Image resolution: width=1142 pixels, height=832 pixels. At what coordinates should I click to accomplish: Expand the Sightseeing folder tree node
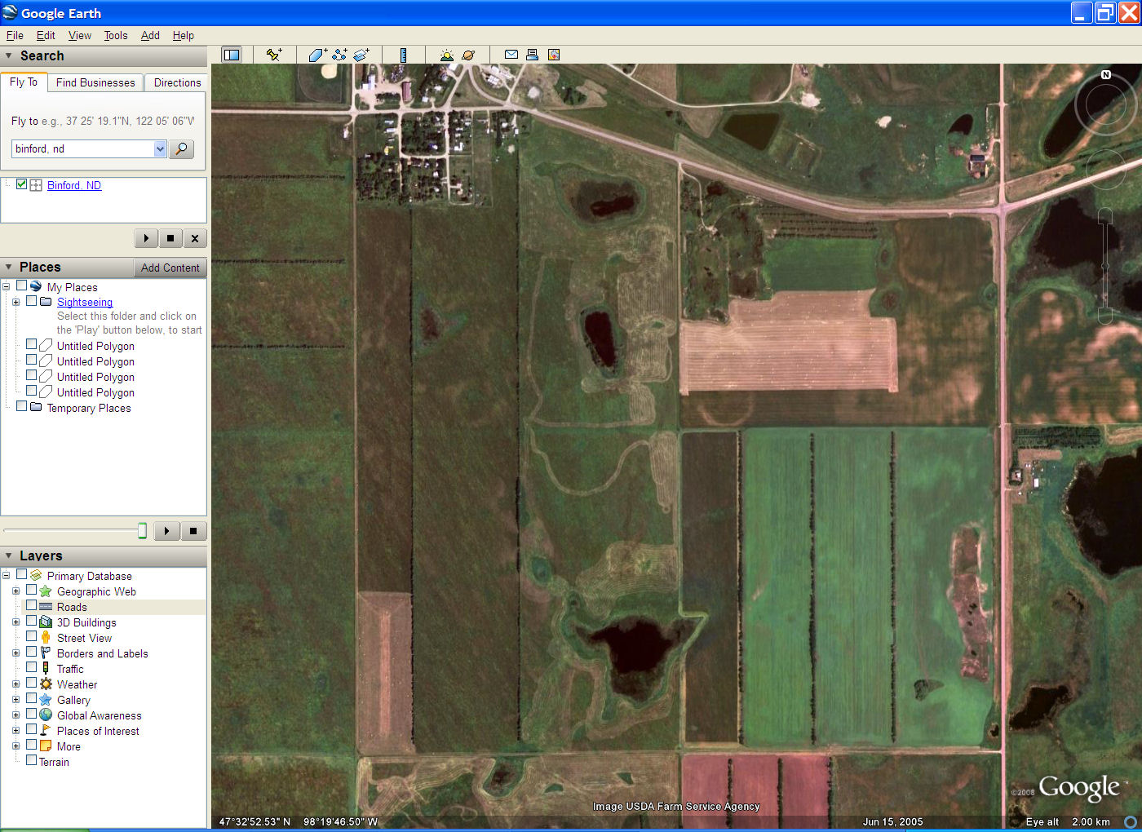coord(15,302)
